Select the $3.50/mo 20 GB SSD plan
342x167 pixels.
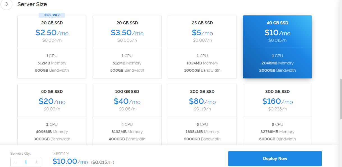pyautogui.click(x=127, y=33)
